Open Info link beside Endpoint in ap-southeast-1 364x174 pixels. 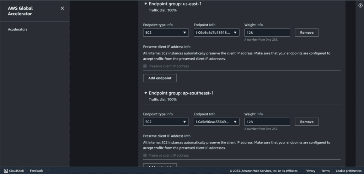point(212,114)
